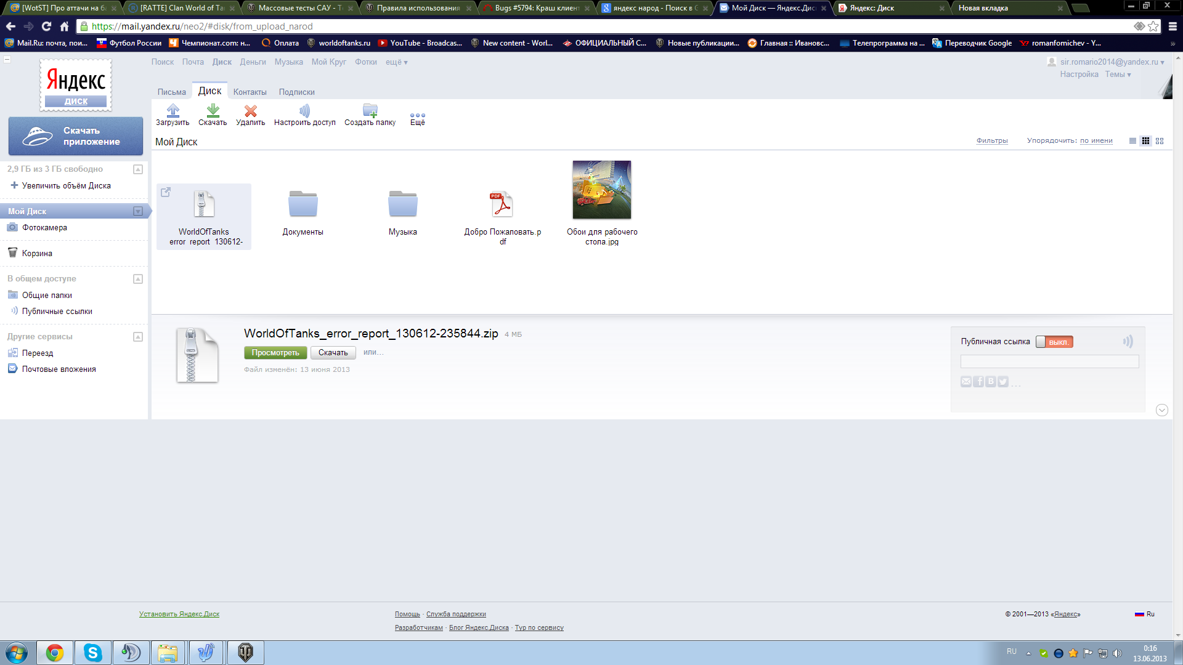This screenshot has height=665, width=1183.
Task: Open the Chrome menu button
Action: 1173,26
